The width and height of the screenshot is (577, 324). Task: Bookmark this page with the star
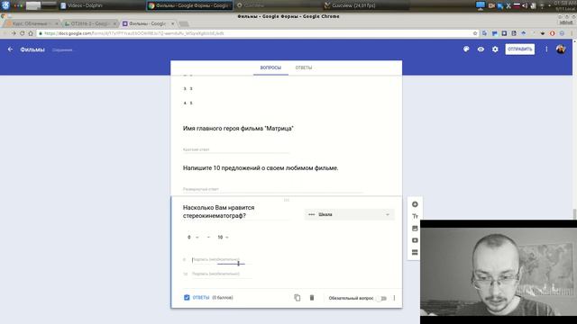(x=475, y=33)
